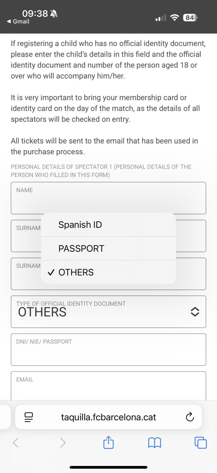
Task: Show all open tabs
Action: pos(200,443)
